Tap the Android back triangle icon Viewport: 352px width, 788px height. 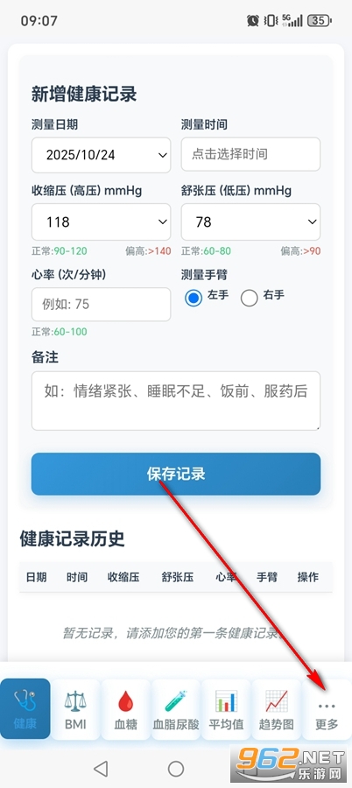101,768
